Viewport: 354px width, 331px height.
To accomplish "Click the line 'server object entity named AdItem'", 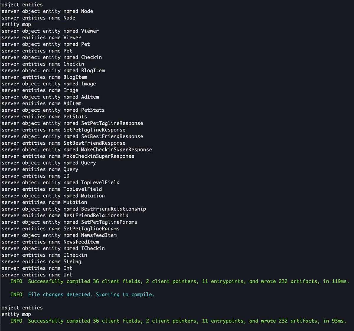I will 50,97.
